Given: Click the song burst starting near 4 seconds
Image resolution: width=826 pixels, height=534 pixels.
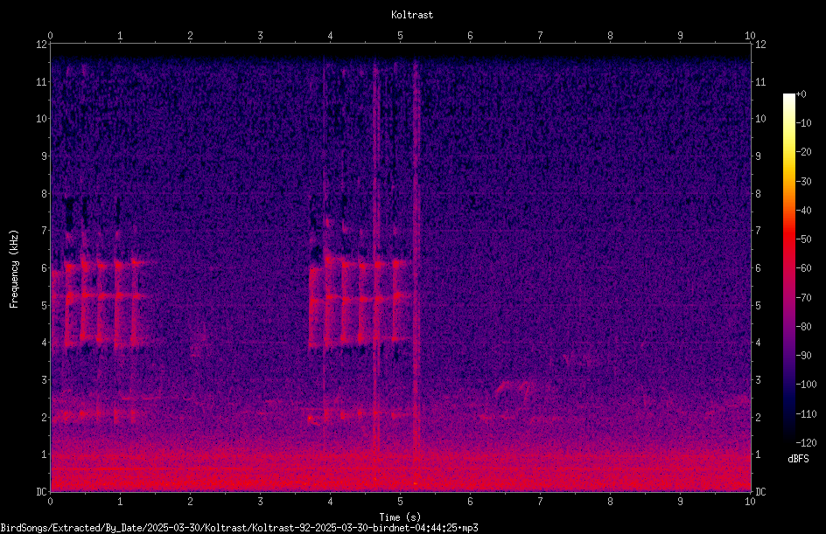Looking at the screenshot, I should tap(360, 302).
